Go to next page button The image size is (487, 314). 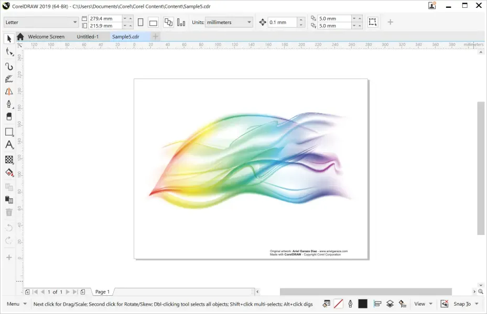point(68,291)
